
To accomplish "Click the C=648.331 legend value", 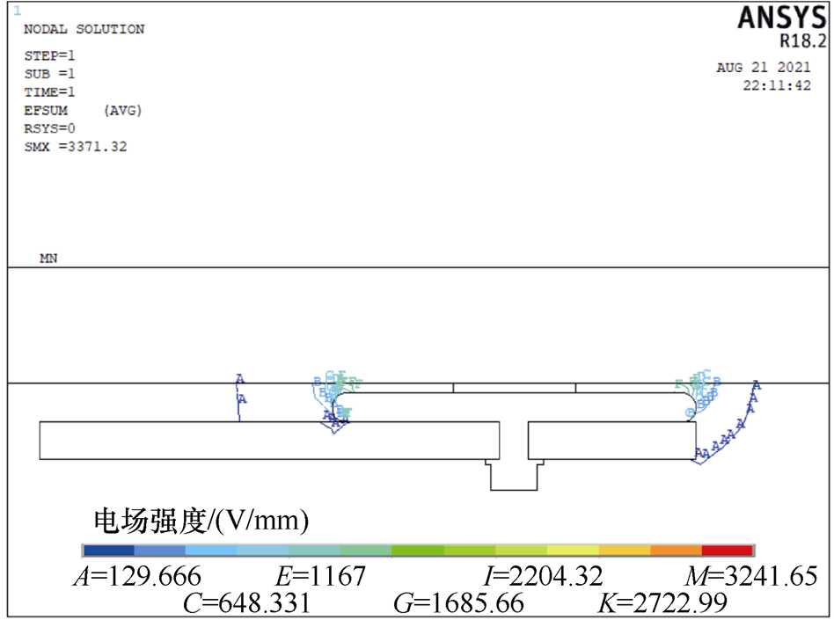I will pos(246,603).
